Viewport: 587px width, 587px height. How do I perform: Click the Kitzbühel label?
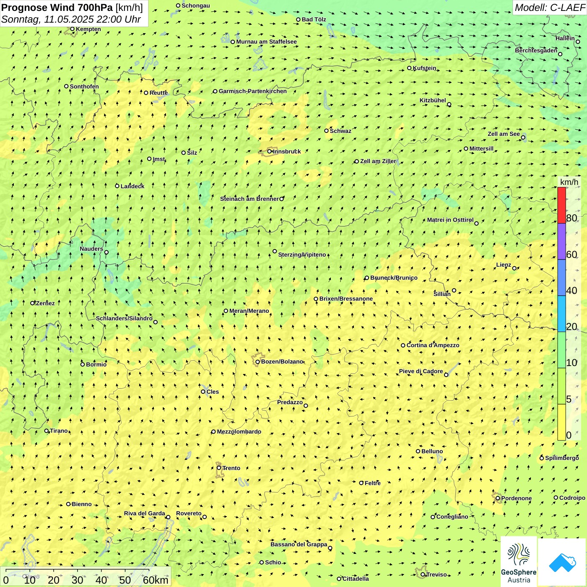pyautogui.click(x=433, y=100)
